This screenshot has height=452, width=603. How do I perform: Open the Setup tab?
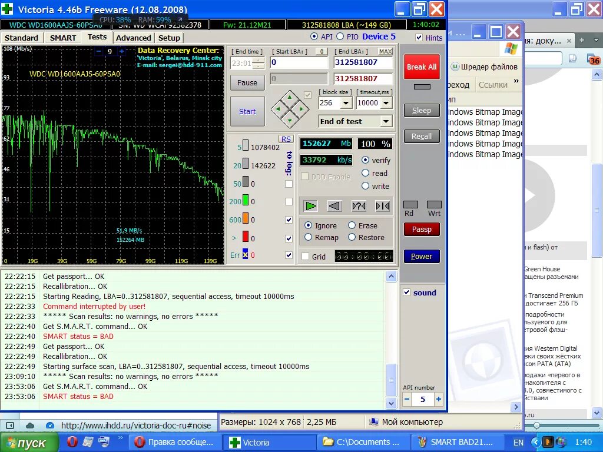169,38
